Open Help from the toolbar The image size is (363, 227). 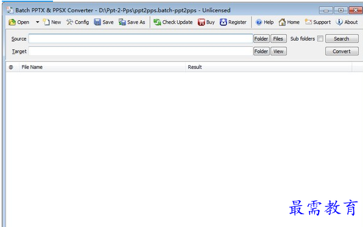tap(264, 23)
